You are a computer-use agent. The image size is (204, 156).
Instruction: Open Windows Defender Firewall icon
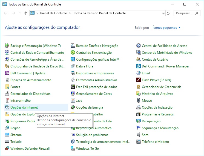[7, 148]
